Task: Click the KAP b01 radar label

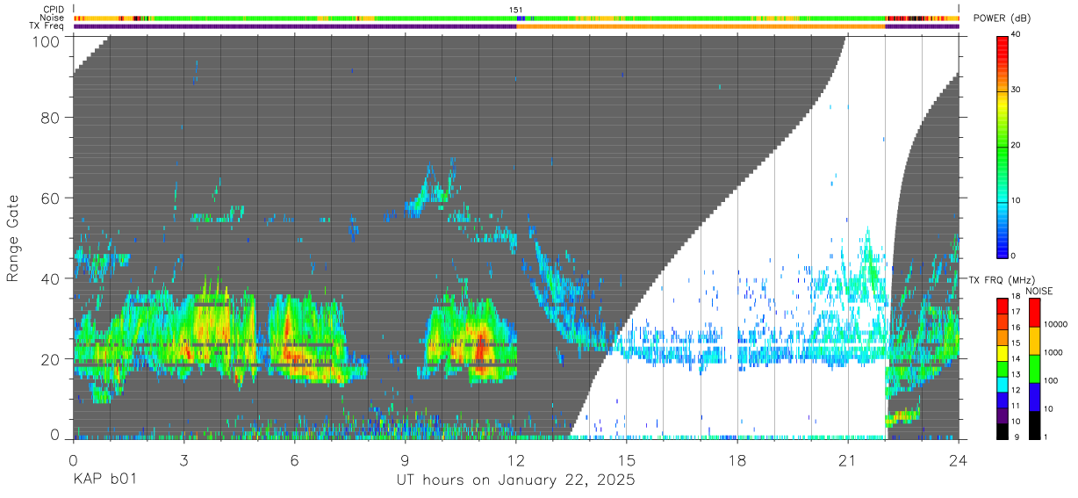Action: click(104, 480)
